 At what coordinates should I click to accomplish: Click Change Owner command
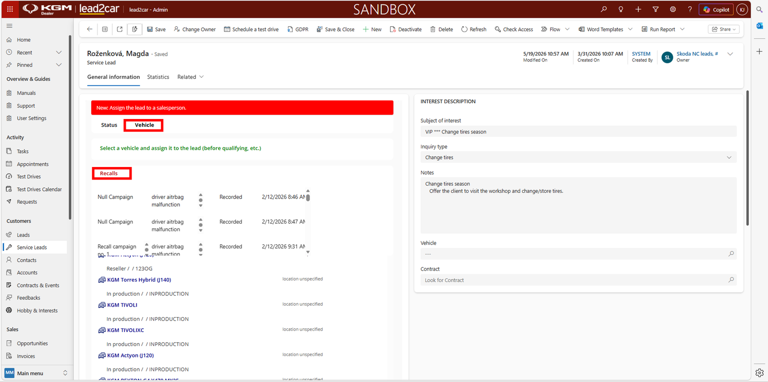pyautogui.click(x=195, y=29)
